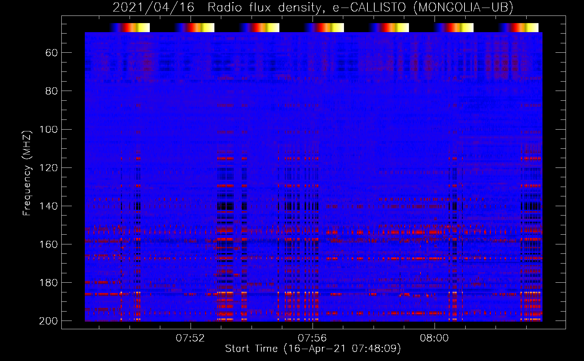
Task: Click the second color scale bar above spectrogram
Action: [194, 27]
